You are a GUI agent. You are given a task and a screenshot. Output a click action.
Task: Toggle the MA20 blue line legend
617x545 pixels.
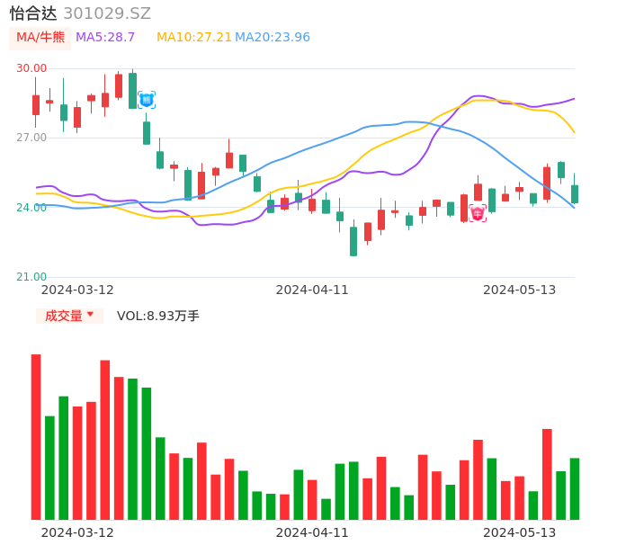click(273, 38)
